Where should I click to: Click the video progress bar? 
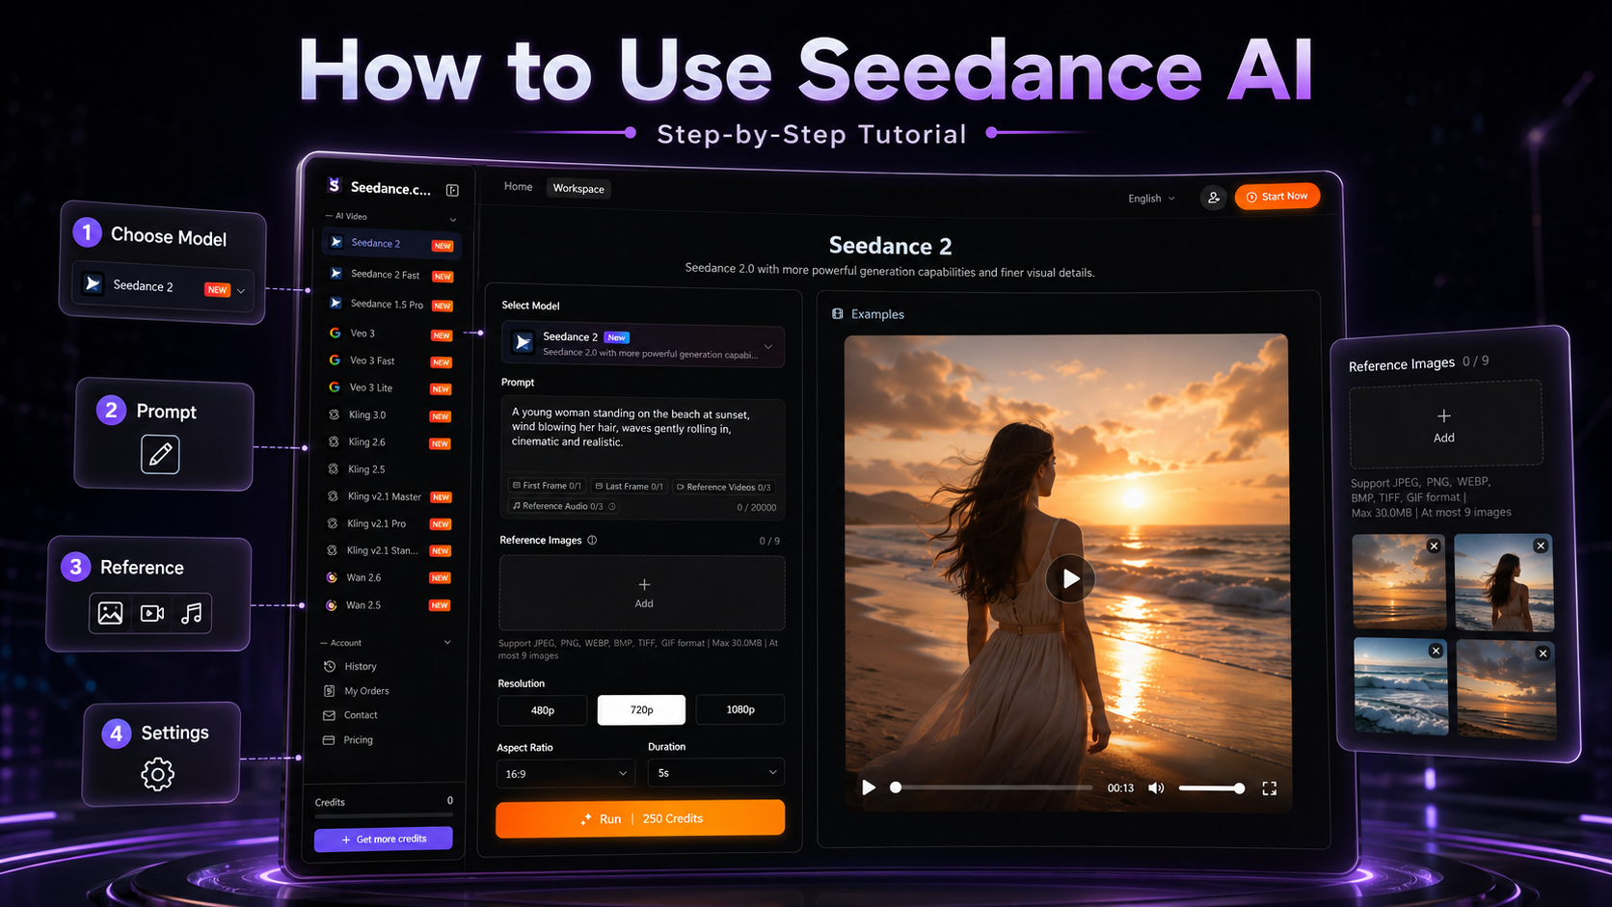991,787
